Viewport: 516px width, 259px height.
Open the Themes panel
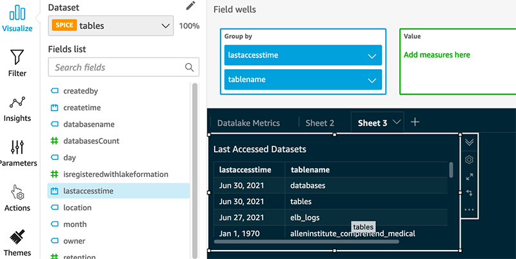[17, 242]
